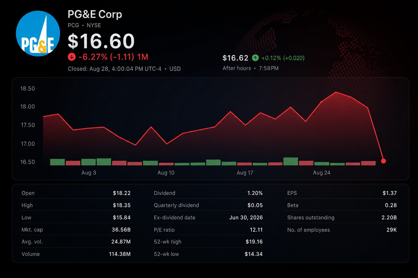
Task: Click the Ex-dividend date row label
Action: click(x=174, y=217)
